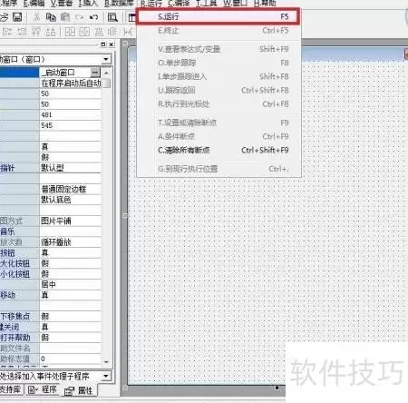Image resolution: width=408 pixels, height=403 pixels.
Task: Click the Save file toolbar icon
Action: [17, 17]
